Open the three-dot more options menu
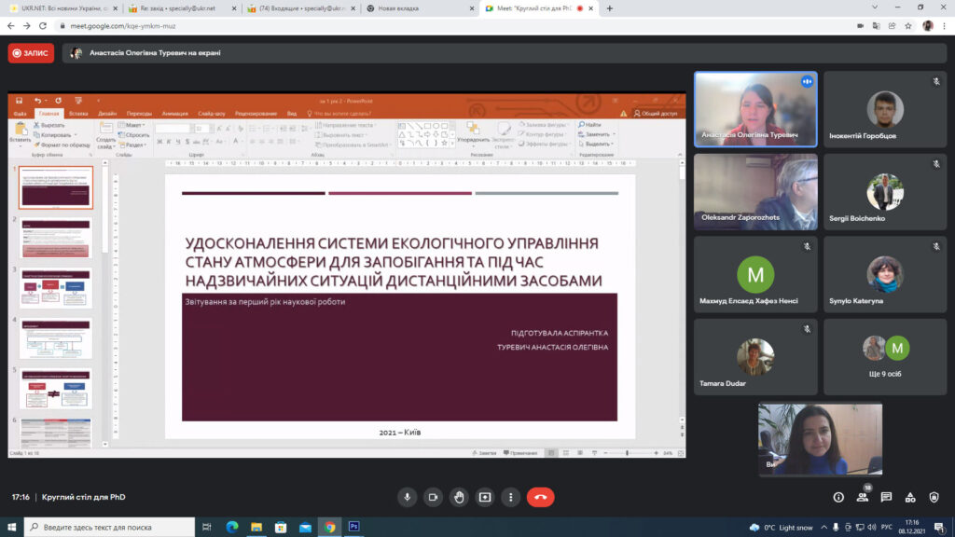 pos(510,497)
